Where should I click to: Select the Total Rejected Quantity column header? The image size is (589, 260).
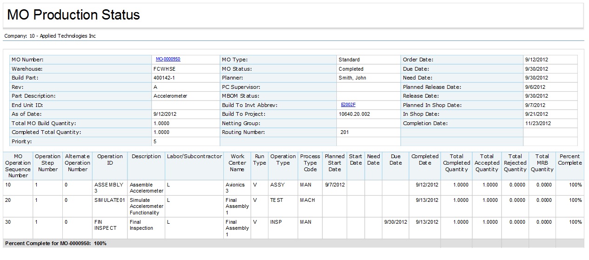pos(515,163)
